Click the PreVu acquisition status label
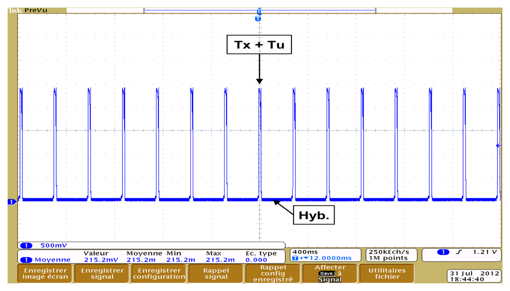This screenshot has height=291, width=510. [x=36, y=10]
